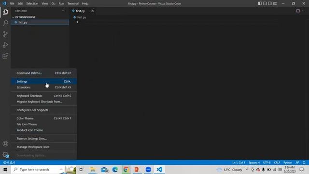Open the Run menu
This screenshot has width=309, height=174.
pyautogui.click(x=61, y=3)
